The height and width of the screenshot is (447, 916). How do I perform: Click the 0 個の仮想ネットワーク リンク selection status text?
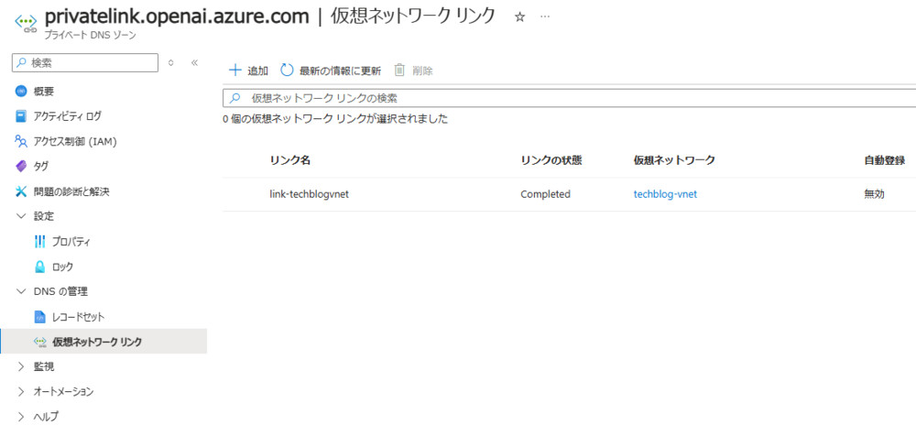tap(335, 119)
